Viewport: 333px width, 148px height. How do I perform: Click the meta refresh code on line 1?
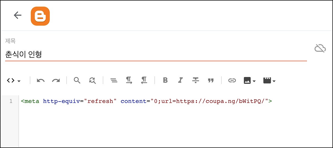click(146, 101)
